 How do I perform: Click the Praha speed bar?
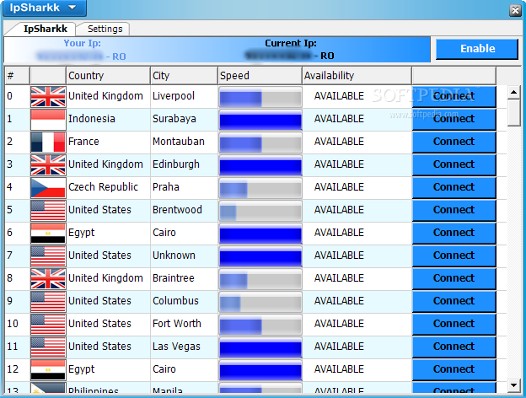pos(260,188)
